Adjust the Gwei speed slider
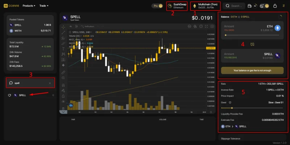The width and height of the screenshot is (290, 145). [x=252, y=108]
